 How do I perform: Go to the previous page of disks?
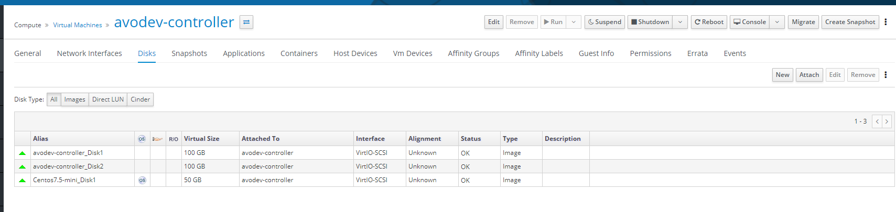tap(877, 121)
